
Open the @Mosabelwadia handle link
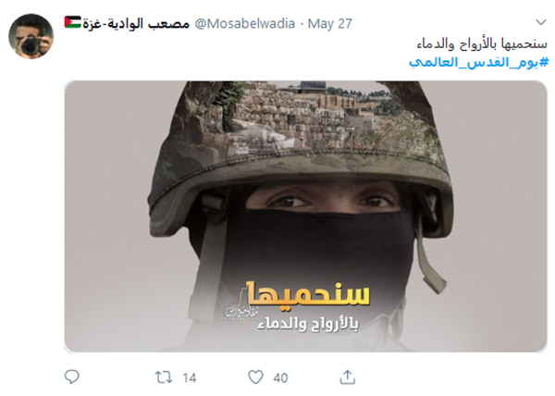point(244,24)
